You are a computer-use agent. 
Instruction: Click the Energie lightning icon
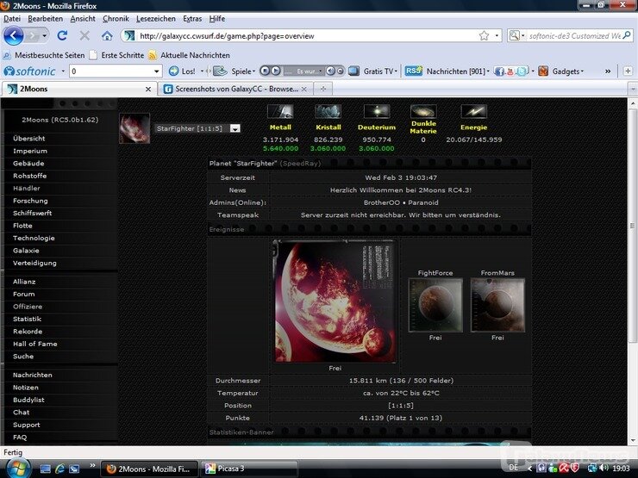[473, 111]
